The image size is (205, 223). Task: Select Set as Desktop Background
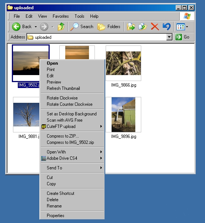point(72,114)
